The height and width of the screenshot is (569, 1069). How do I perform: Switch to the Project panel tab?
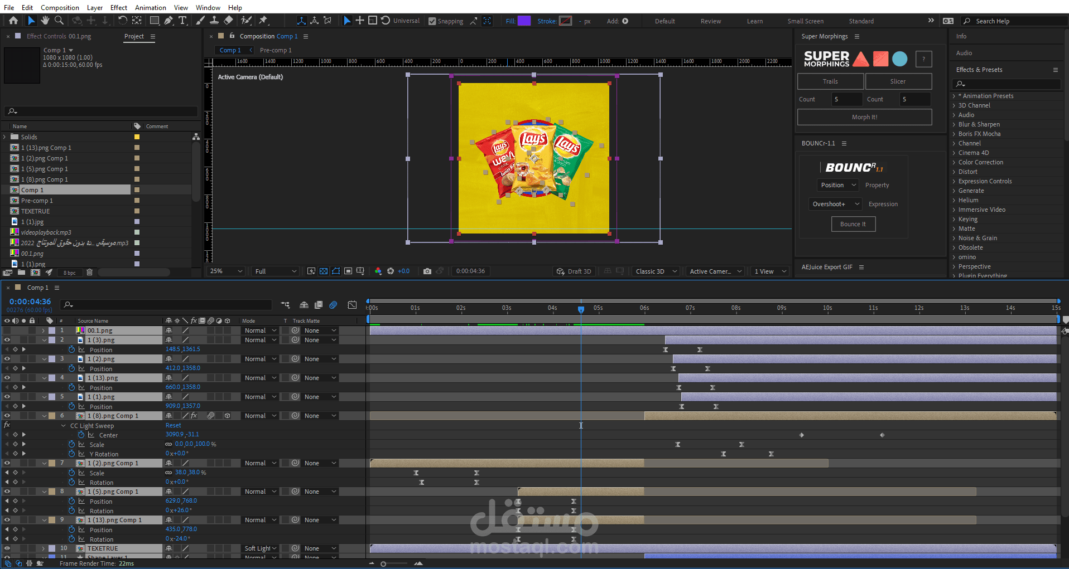(x=134, y=36)
